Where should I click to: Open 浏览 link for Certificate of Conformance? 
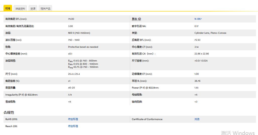tap(197, 119)
